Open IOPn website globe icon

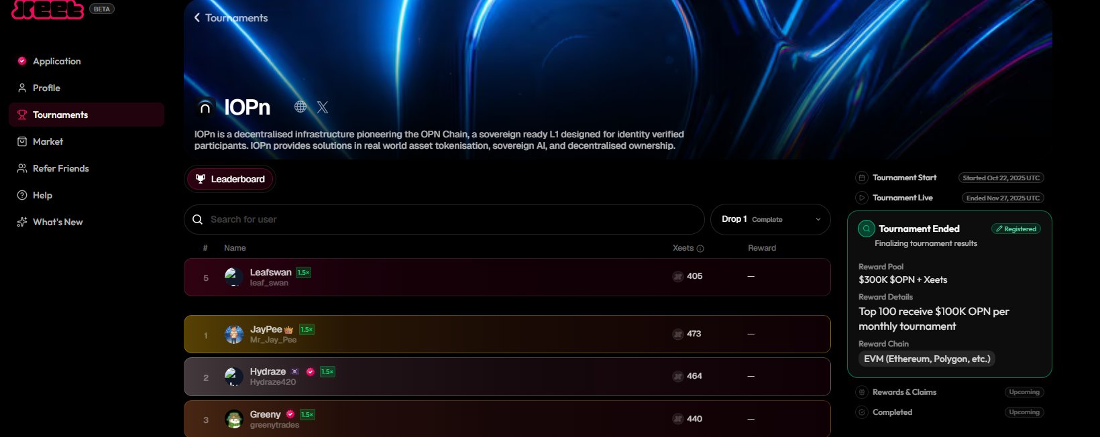click(x=300, y=107)
